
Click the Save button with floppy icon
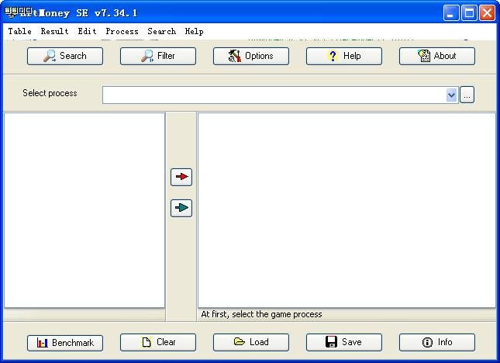344,342
